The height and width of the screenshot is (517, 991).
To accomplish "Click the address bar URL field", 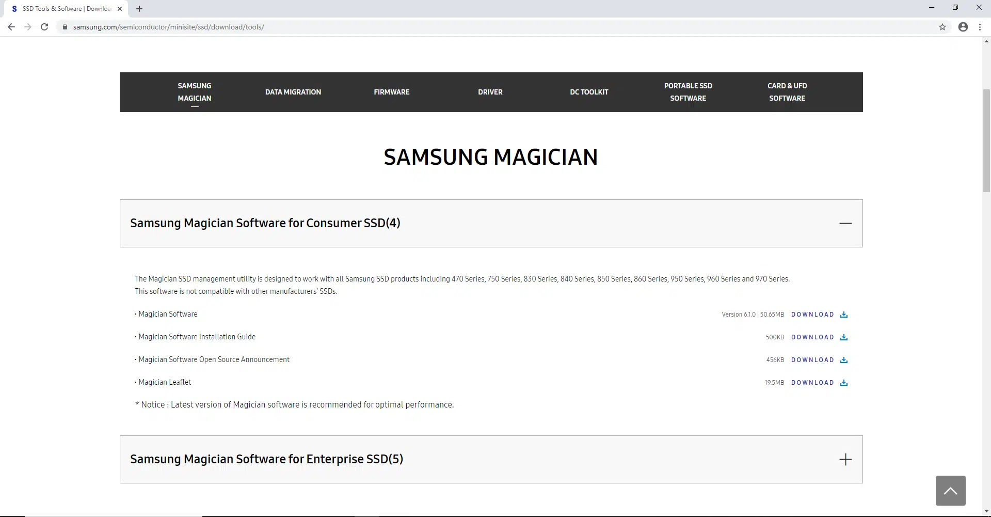I will (x=495, y=27).
